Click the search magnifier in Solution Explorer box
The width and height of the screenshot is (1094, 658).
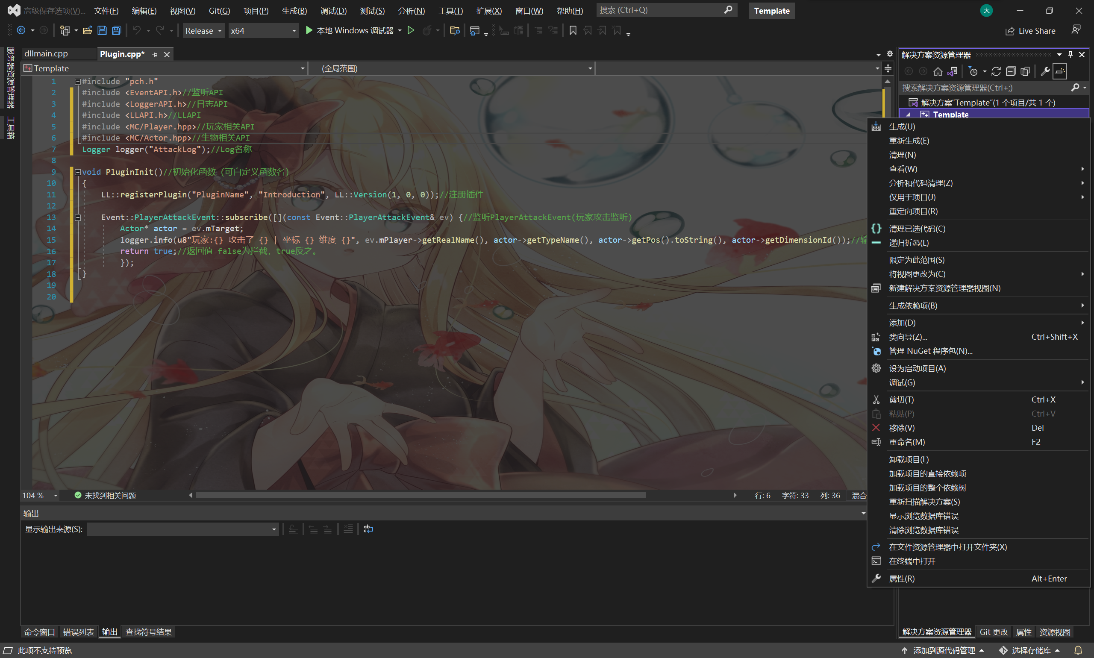1075,88
